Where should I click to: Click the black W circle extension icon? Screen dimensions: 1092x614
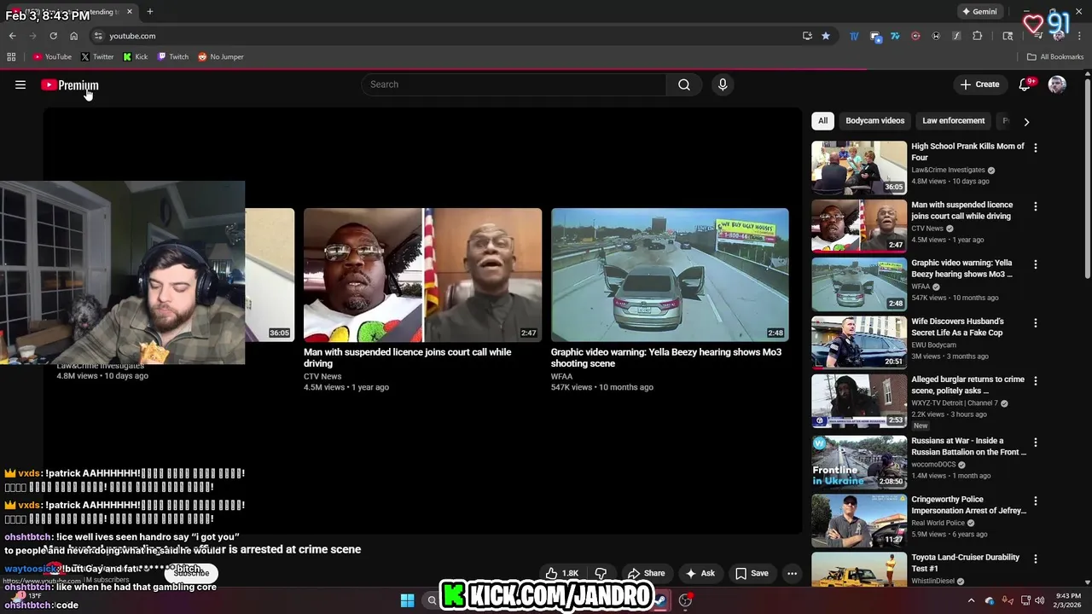936,36
